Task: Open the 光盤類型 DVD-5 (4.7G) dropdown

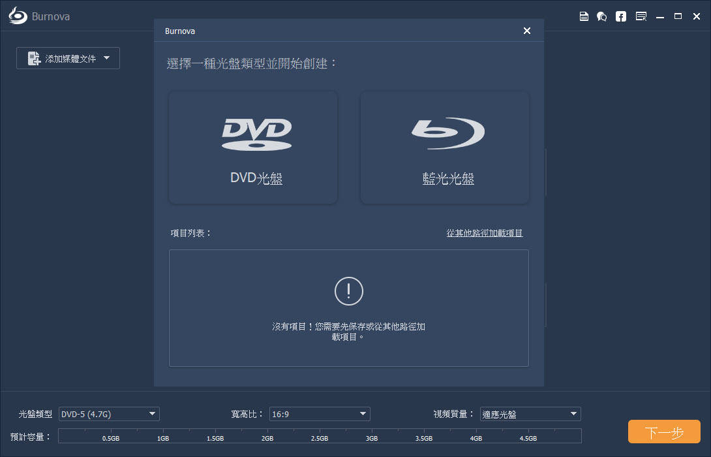Action: pyautogui.click(x=109, y=414)
